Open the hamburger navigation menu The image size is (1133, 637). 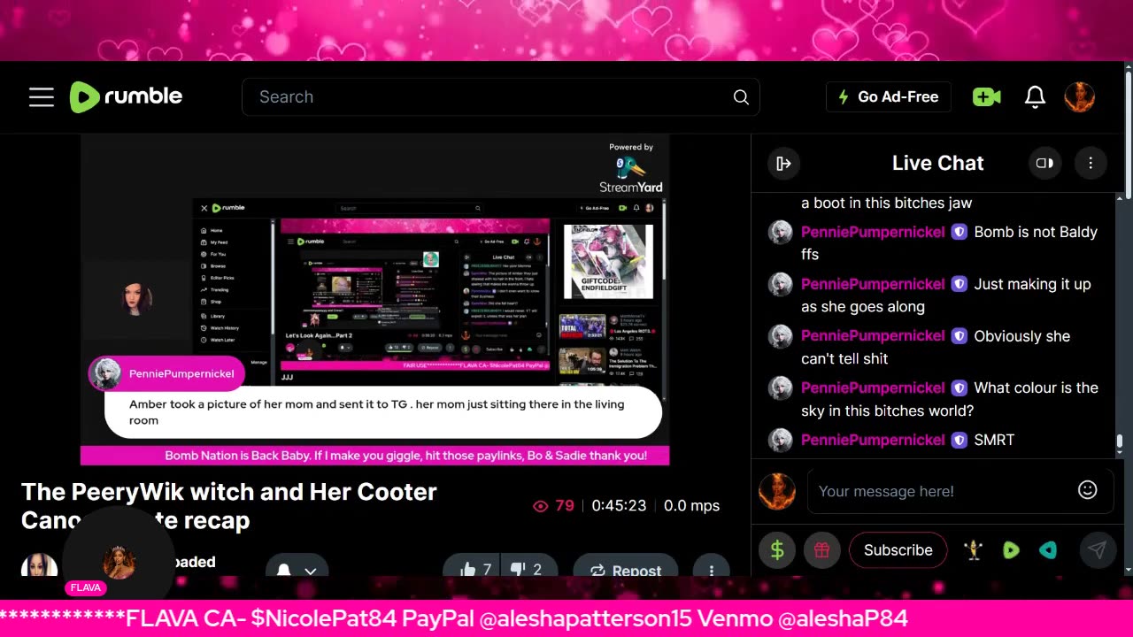42,97
